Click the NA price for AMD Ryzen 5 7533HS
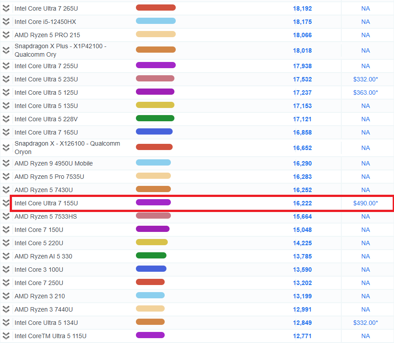Viewport: 394px width, 343px height. pos(366,216)
